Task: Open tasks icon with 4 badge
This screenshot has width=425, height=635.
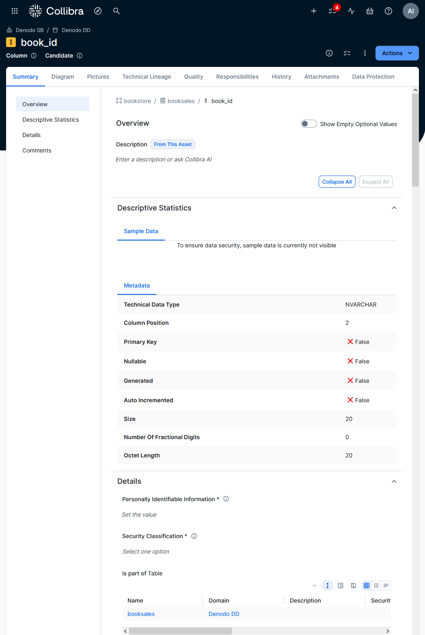Action: click(332, 11)
